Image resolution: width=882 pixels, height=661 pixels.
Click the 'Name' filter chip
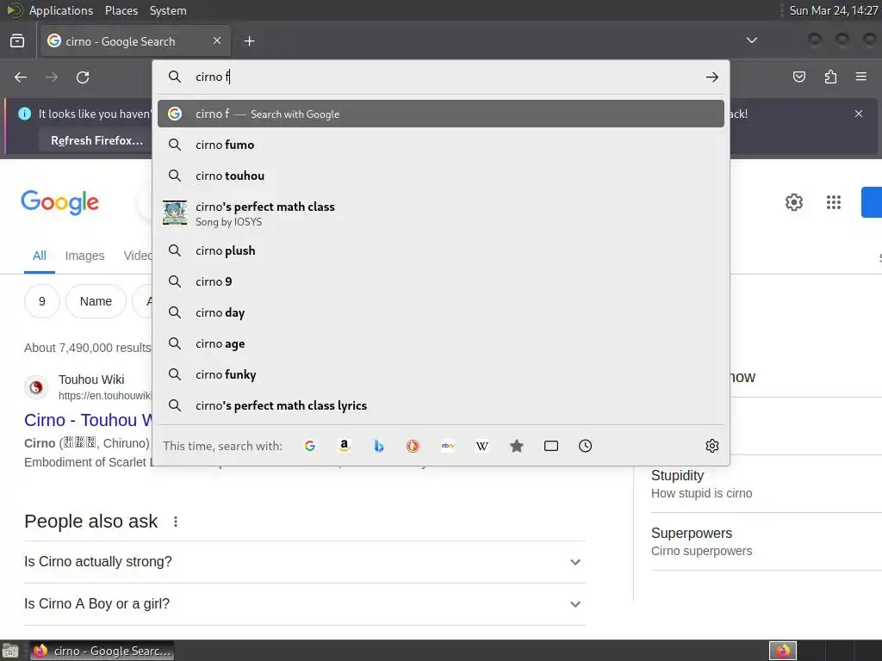pos(96,301)
